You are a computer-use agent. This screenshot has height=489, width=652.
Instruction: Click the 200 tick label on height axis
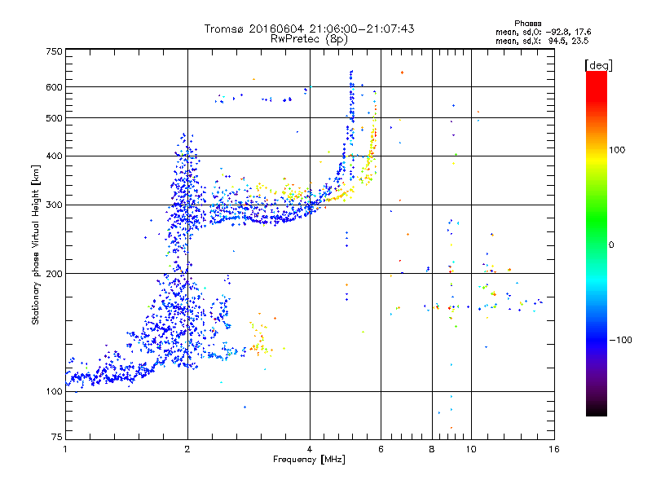[x=54, y=274]
